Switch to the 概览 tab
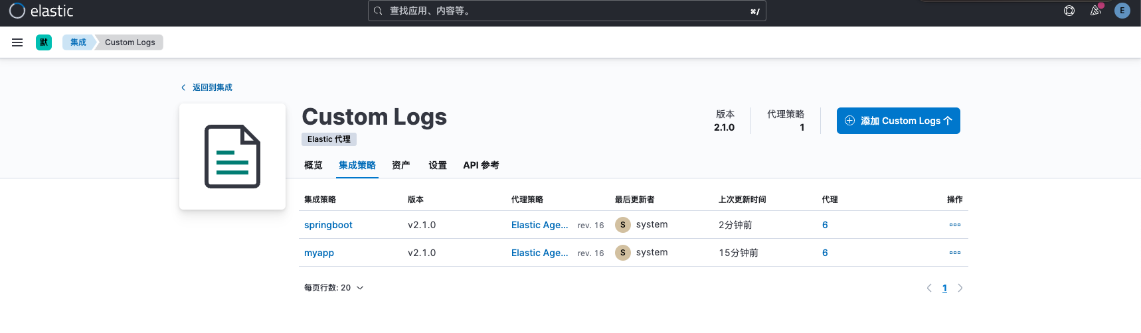1141x333 pixels. (x=313, y=165)
